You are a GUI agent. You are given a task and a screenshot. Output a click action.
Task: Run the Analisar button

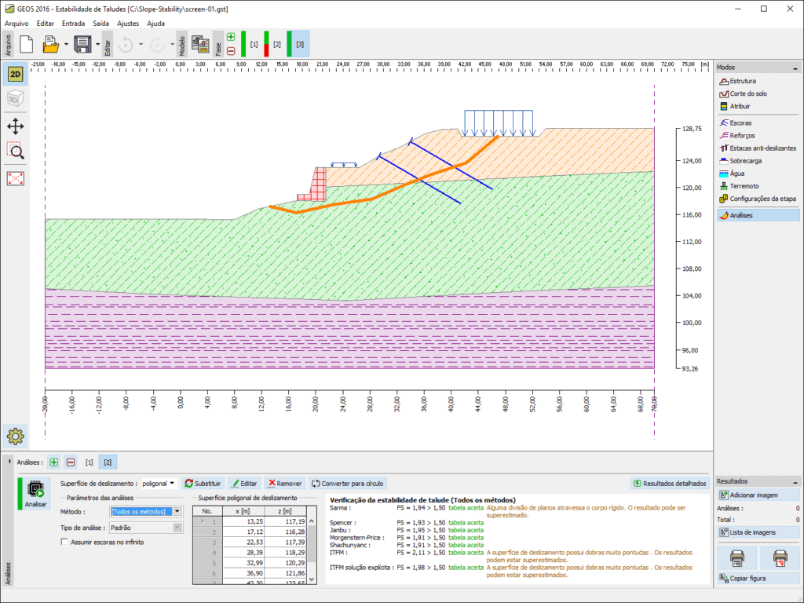tap(35, 495)
